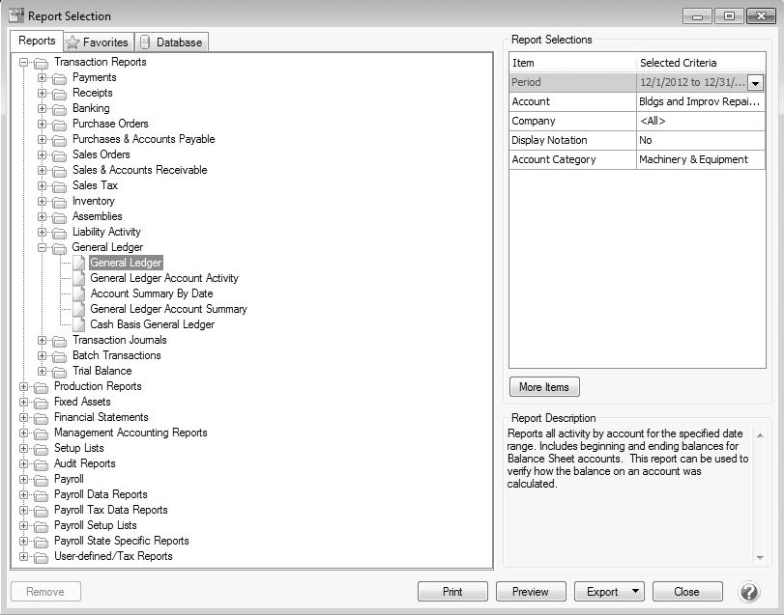Click the Cash Basis General Ledger report icon
The image size is (784, 615).
(x=79, y=324)
